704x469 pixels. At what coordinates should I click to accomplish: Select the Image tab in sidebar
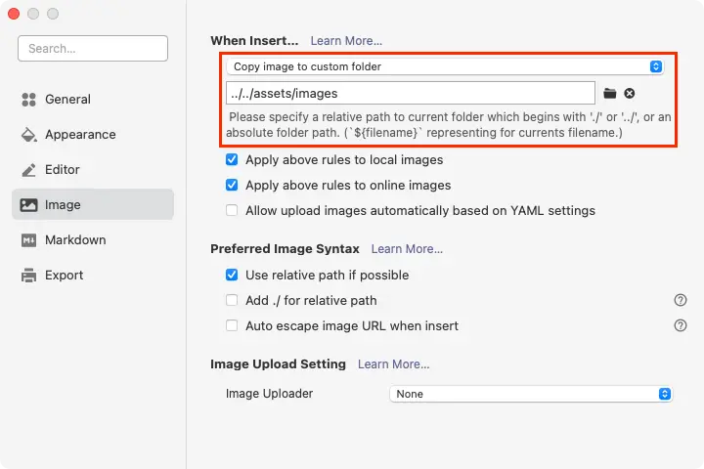93,204
